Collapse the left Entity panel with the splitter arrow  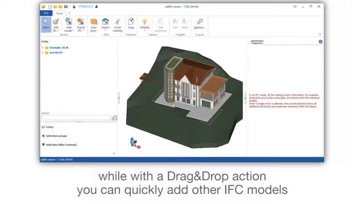tap(119, 98)
